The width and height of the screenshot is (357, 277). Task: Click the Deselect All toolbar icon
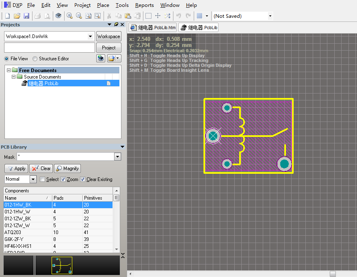tap(167, 16)
